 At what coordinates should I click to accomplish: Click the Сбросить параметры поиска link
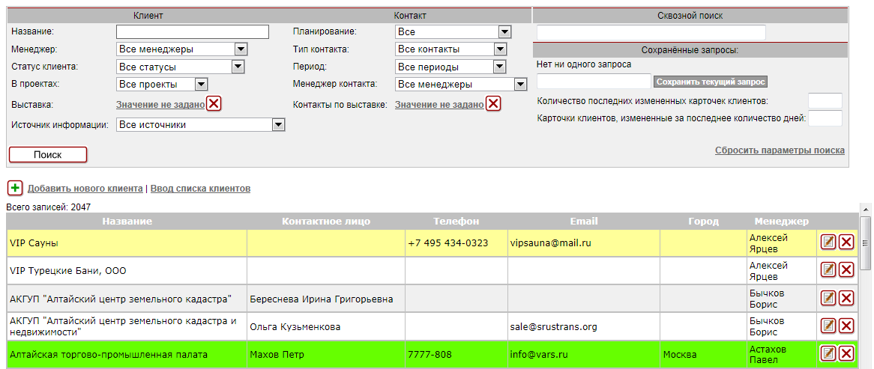(x=780, y=150)
